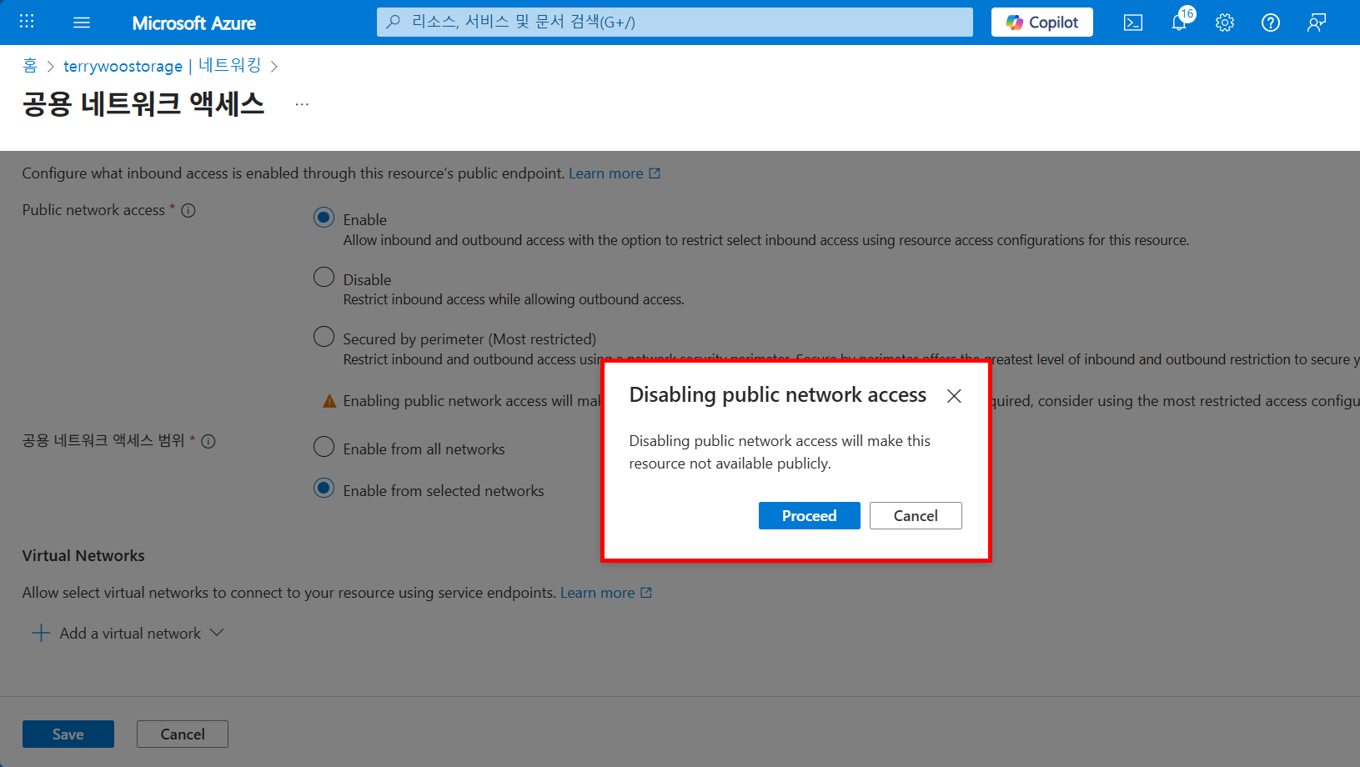This screenshot has width=1360, height=767.
Task: Click the page bottom Cancel button
Action: (183, 734)
